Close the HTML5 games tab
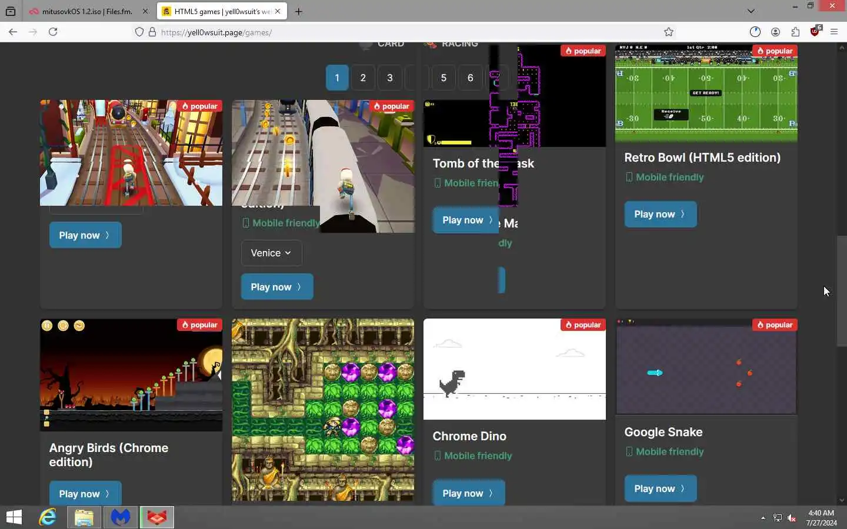 point(278,11)
